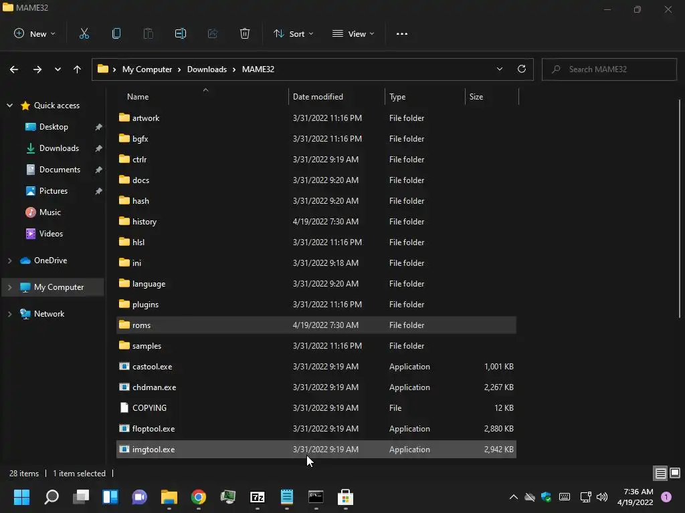
Task: Select castool.exe file
Action: point(316,367)
